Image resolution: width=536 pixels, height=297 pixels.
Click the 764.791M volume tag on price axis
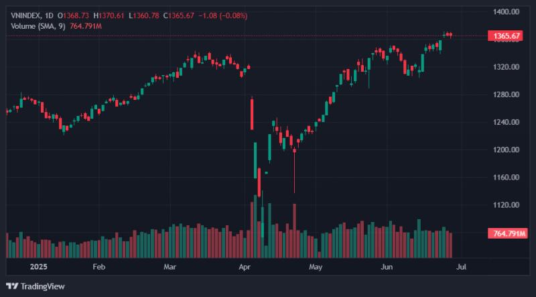[x=508, y=234]
